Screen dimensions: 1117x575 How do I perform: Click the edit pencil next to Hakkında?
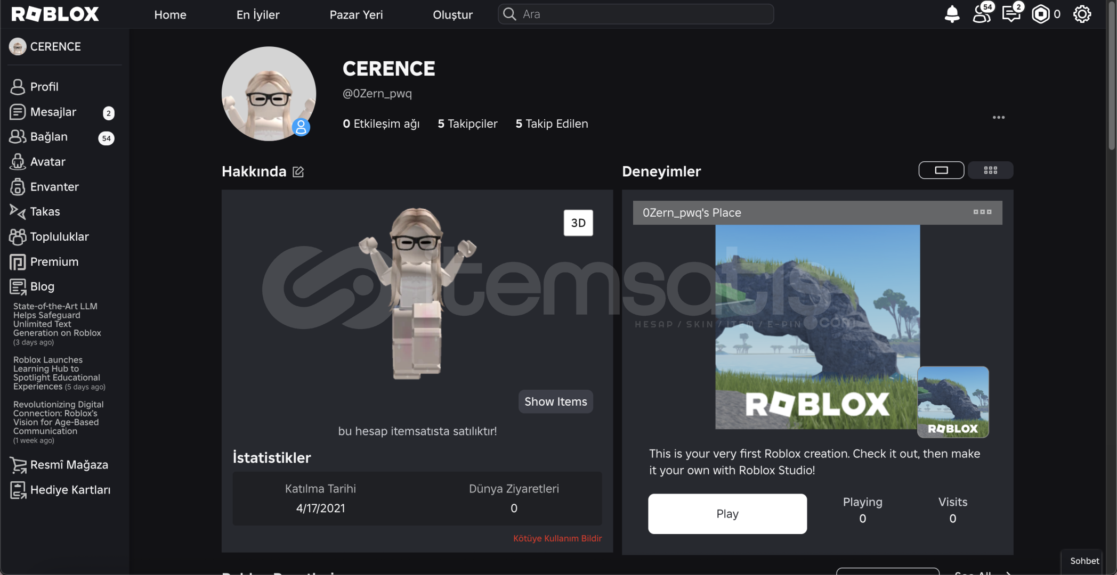[x=298, y=171]
